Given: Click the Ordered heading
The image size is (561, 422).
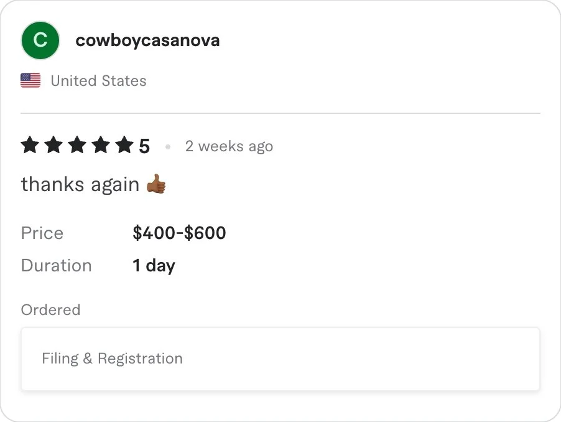Looking at the screenshot, I should tap(50, 310).
